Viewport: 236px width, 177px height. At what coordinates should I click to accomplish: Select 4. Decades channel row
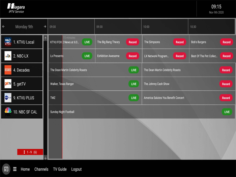(x=22, y=70)
